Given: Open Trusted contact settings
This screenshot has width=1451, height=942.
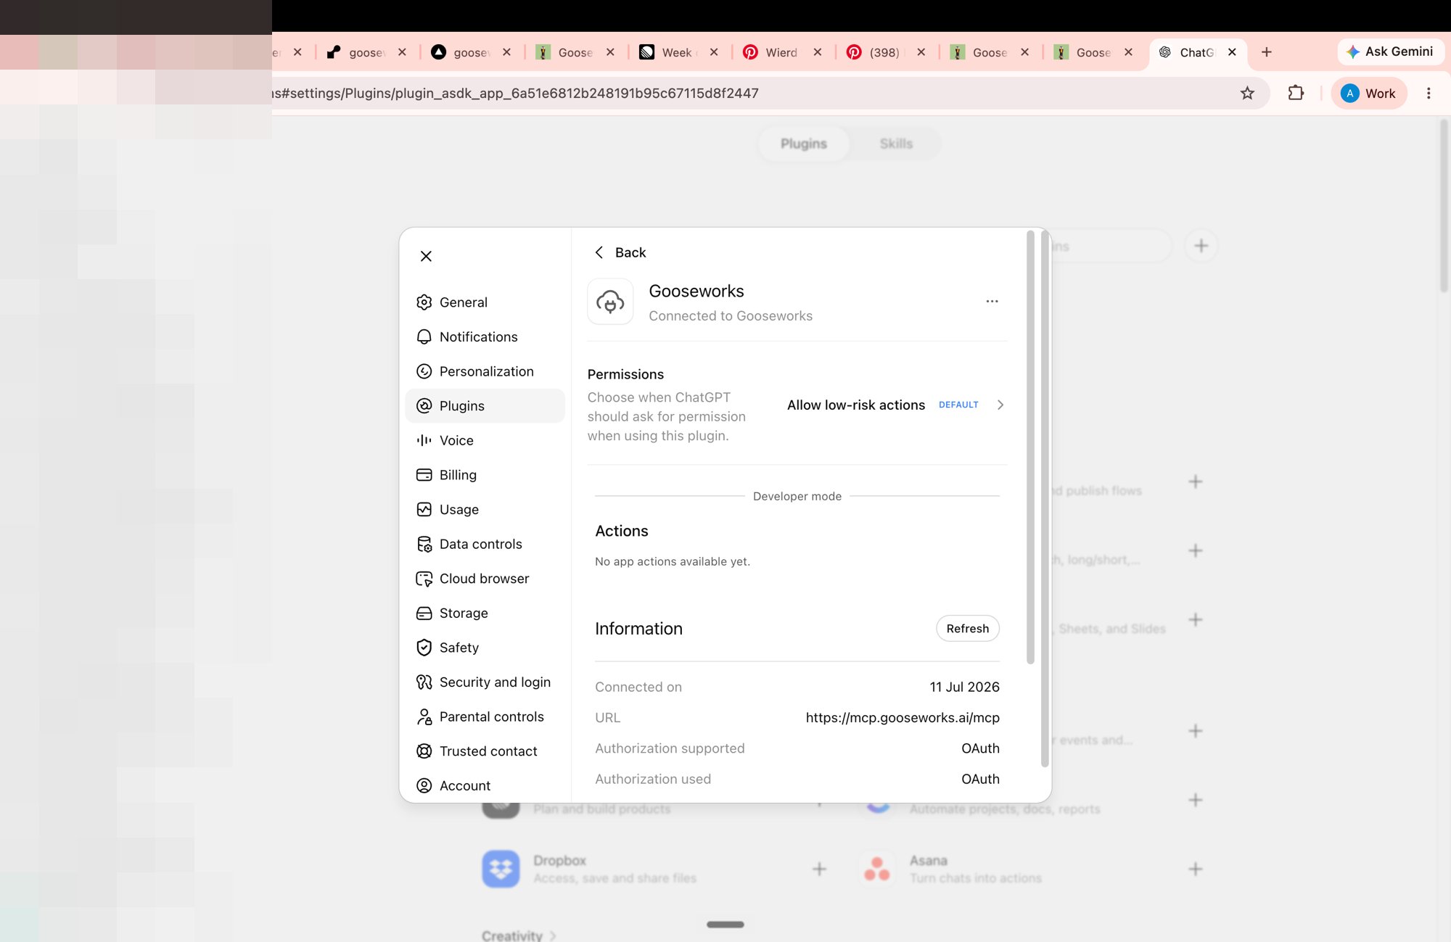Looking at the screenshot, I should [x=485, y=751].
